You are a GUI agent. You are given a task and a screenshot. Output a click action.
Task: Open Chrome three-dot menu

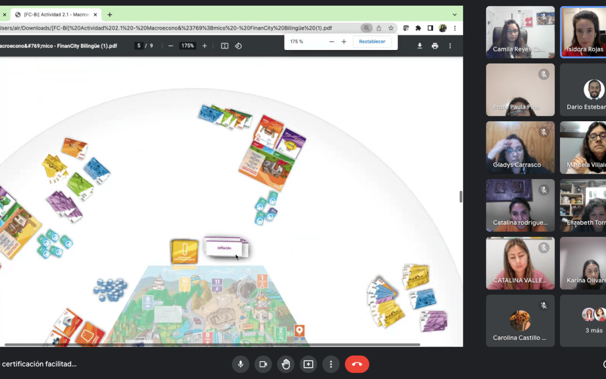coord(455,28)
